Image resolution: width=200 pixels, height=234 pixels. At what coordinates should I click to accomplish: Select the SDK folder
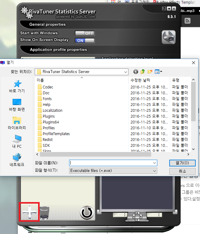(44, 145)
